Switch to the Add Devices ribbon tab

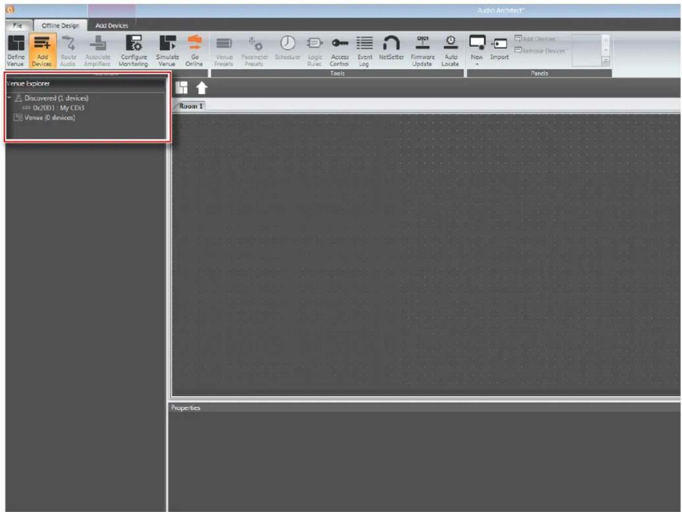click(112, 26)
